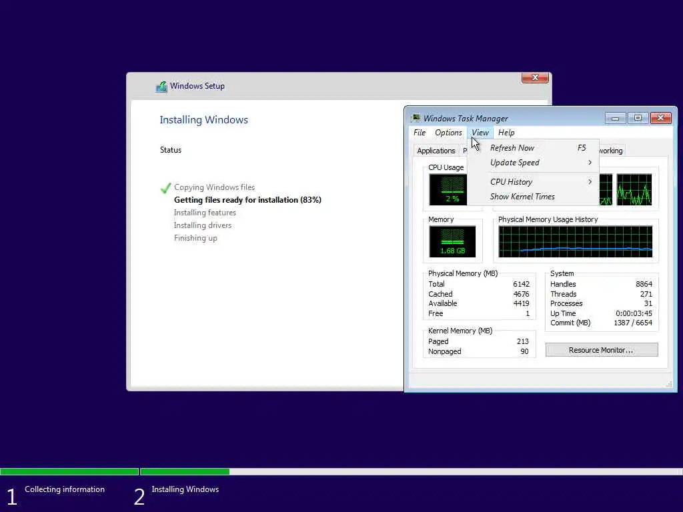The height and width of the screenshot is (512, 683).
Task: Click the Task Manager title bar icon
Action: coord(416,118)
